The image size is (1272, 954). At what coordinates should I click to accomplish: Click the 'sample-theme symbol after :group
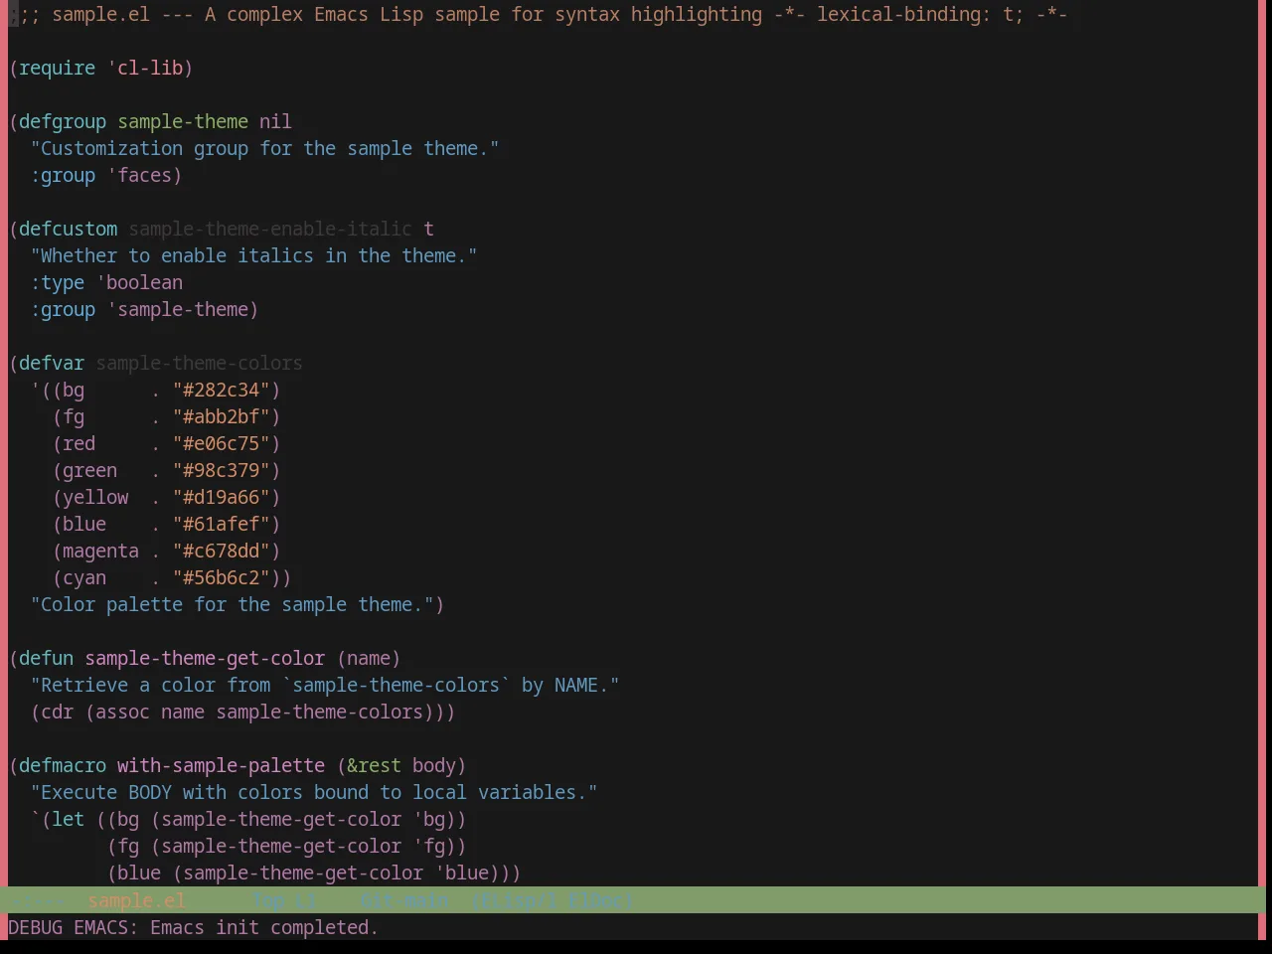(x=178, y=309)
